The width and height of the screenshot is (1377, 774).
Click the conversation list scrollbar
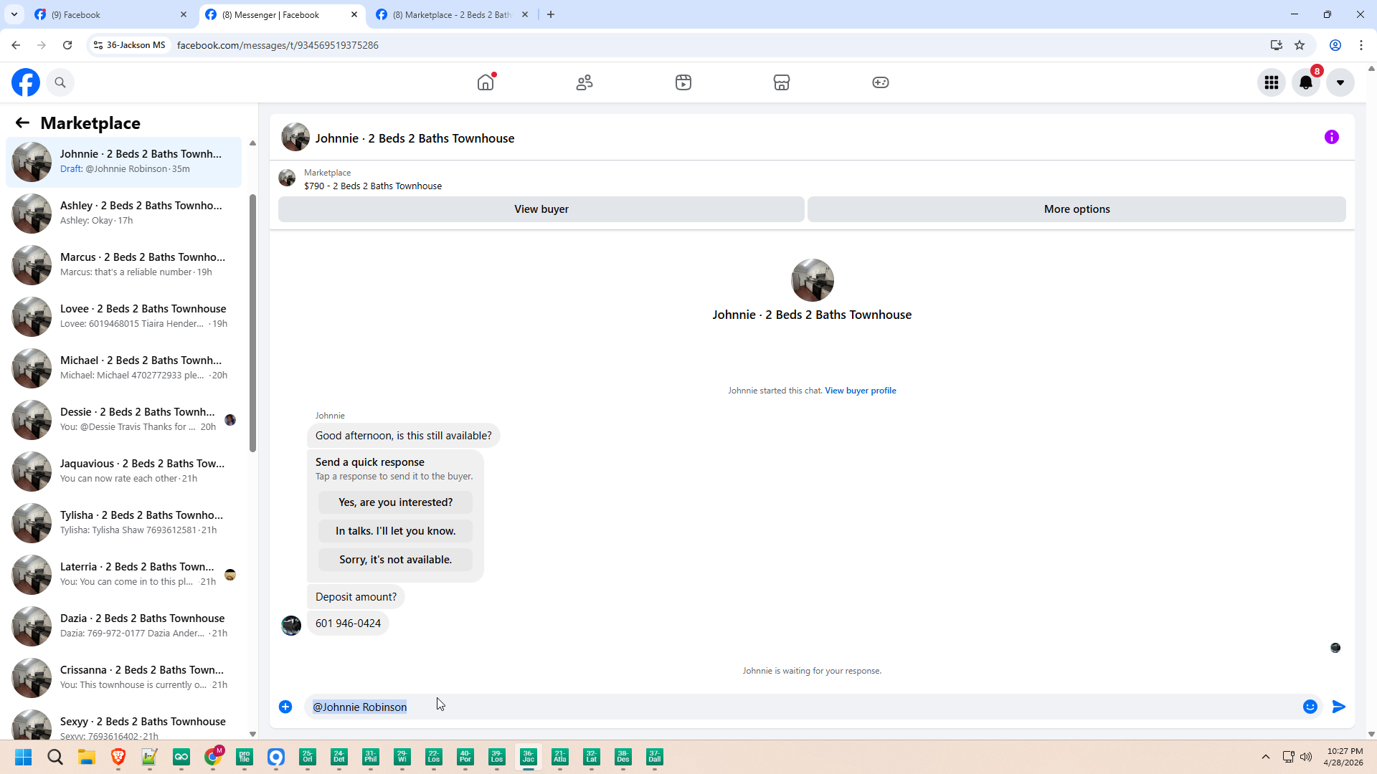point(252,322)
